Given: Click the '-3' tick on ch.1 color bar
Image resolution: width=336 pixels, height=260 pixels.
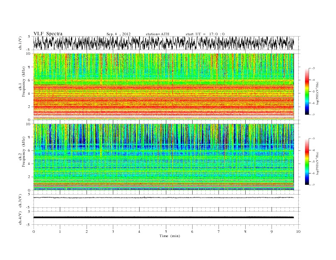Looking at the screenshot, I should (x=313, y=68).
